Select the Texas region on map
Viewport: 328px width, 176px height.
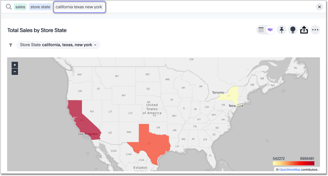[x=149, y=141]
